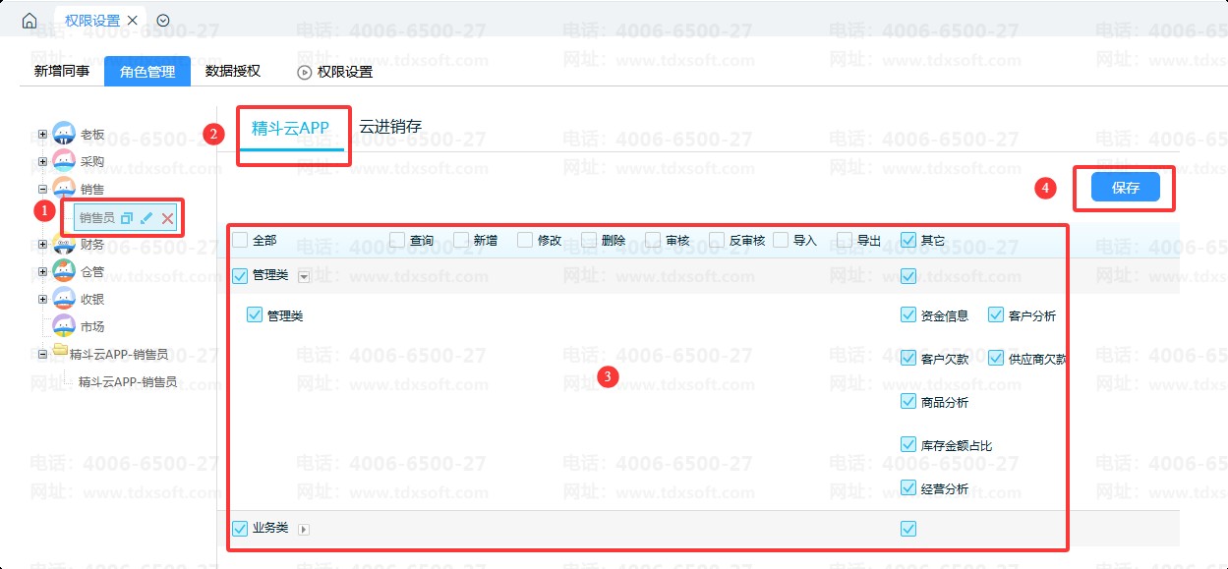Collapse the 管理类 section arrow
The height and width of the screenshot is (569, 1228).
point(304,277)
